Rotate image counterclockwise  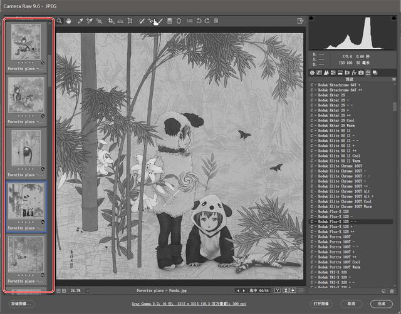pos(199,21)
